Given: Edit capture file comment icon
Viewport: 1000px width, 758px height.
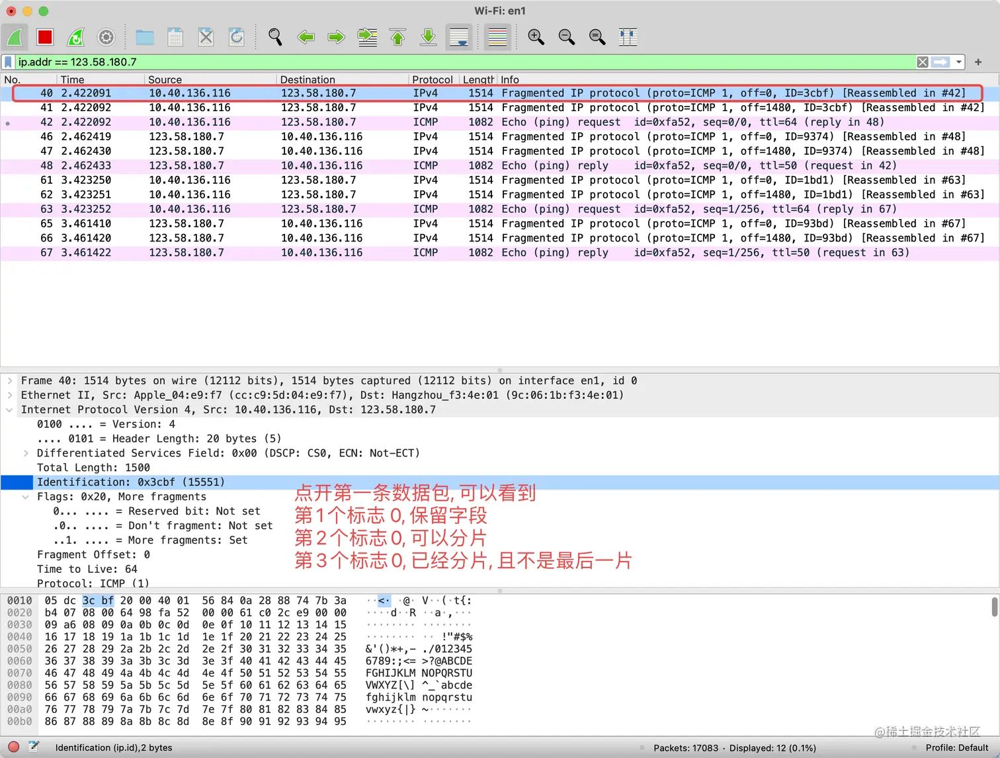Looking at the screenshot, I should 34,747.
